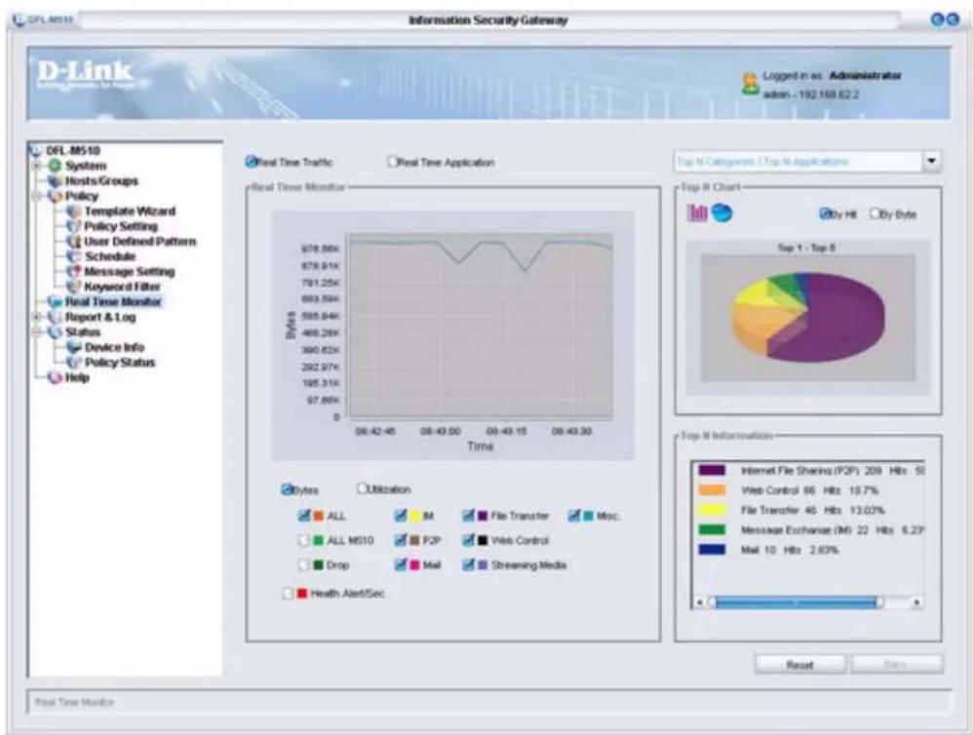Open Keyword Filter in the tree
This screenshot has width=973, height=735.
(x=122, y=287)
